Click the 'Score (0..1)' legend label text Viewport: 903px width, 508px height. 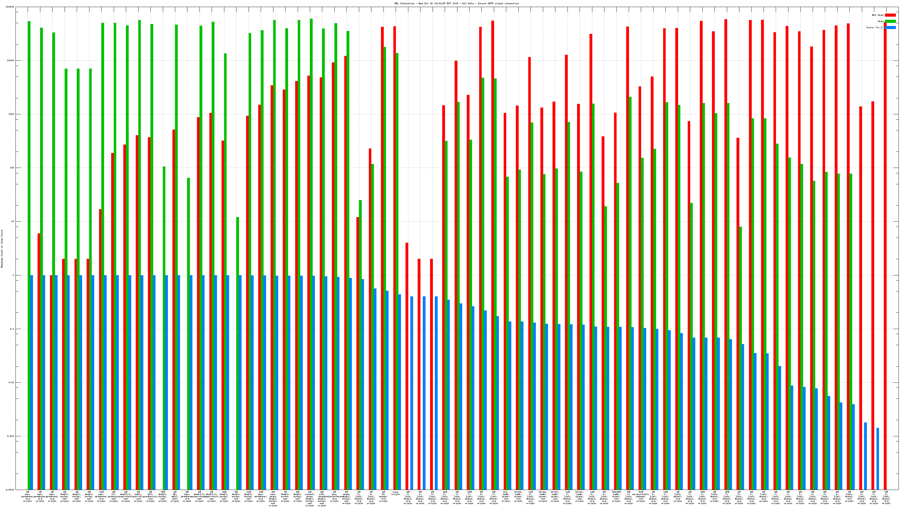874,28
